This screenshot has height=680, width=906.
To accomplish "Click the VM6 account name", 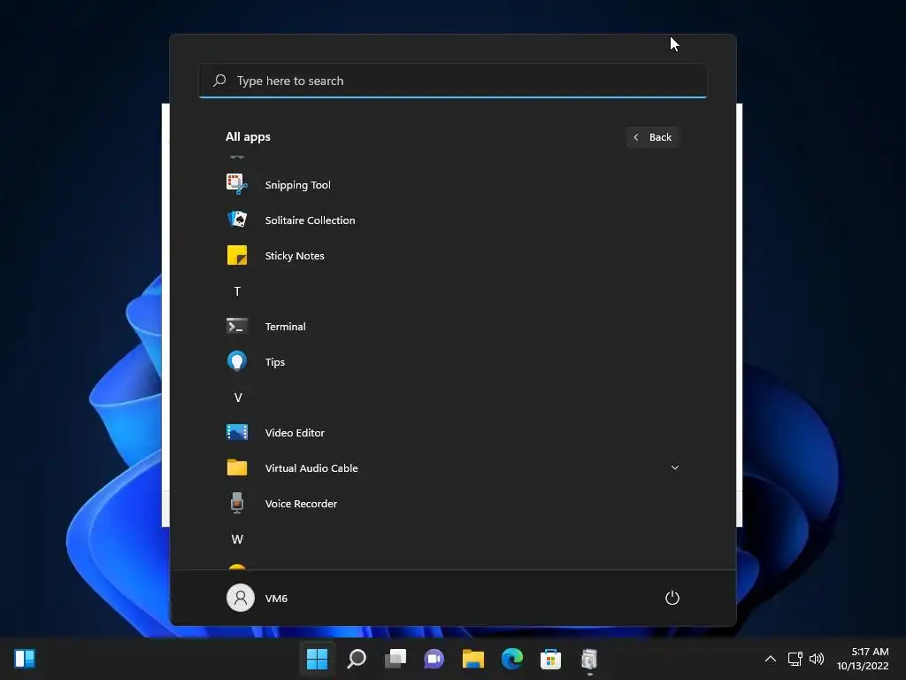I will tap(276, 599).
